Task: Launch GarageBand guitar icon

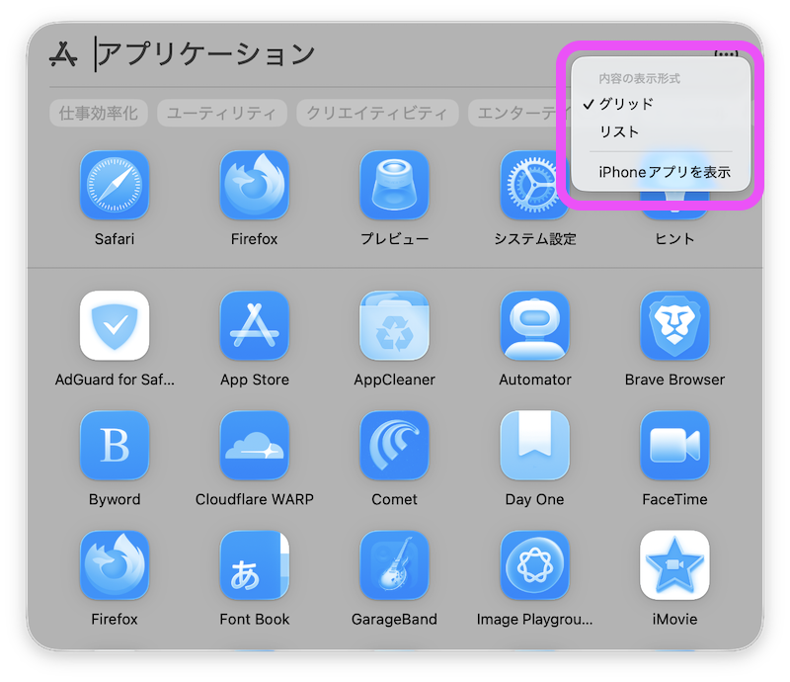Action: click(394, 565)
